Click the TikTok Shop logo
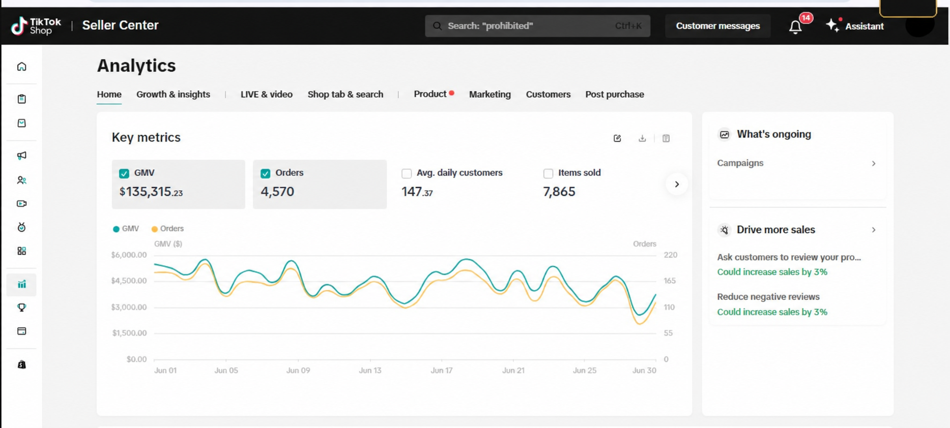Screen dimensions: 950x428 click(36, 25)
